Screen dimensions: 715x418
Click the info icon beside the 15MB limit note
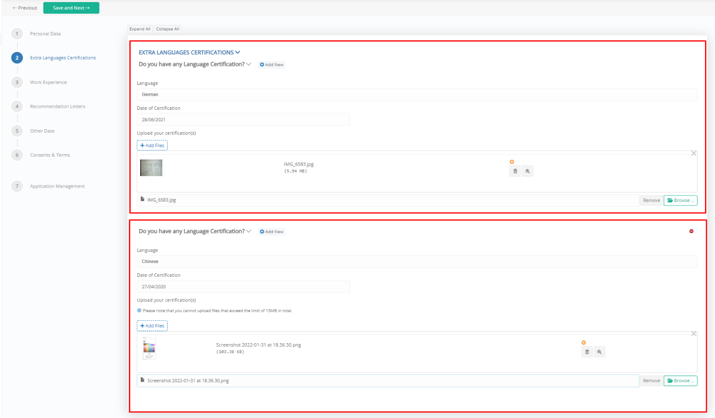139,310
